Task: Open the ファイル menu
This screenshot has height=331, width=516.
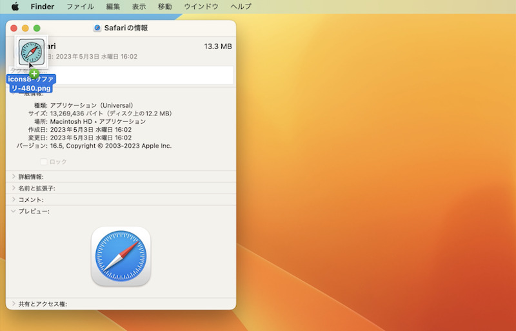Action: tap(80, 6)
